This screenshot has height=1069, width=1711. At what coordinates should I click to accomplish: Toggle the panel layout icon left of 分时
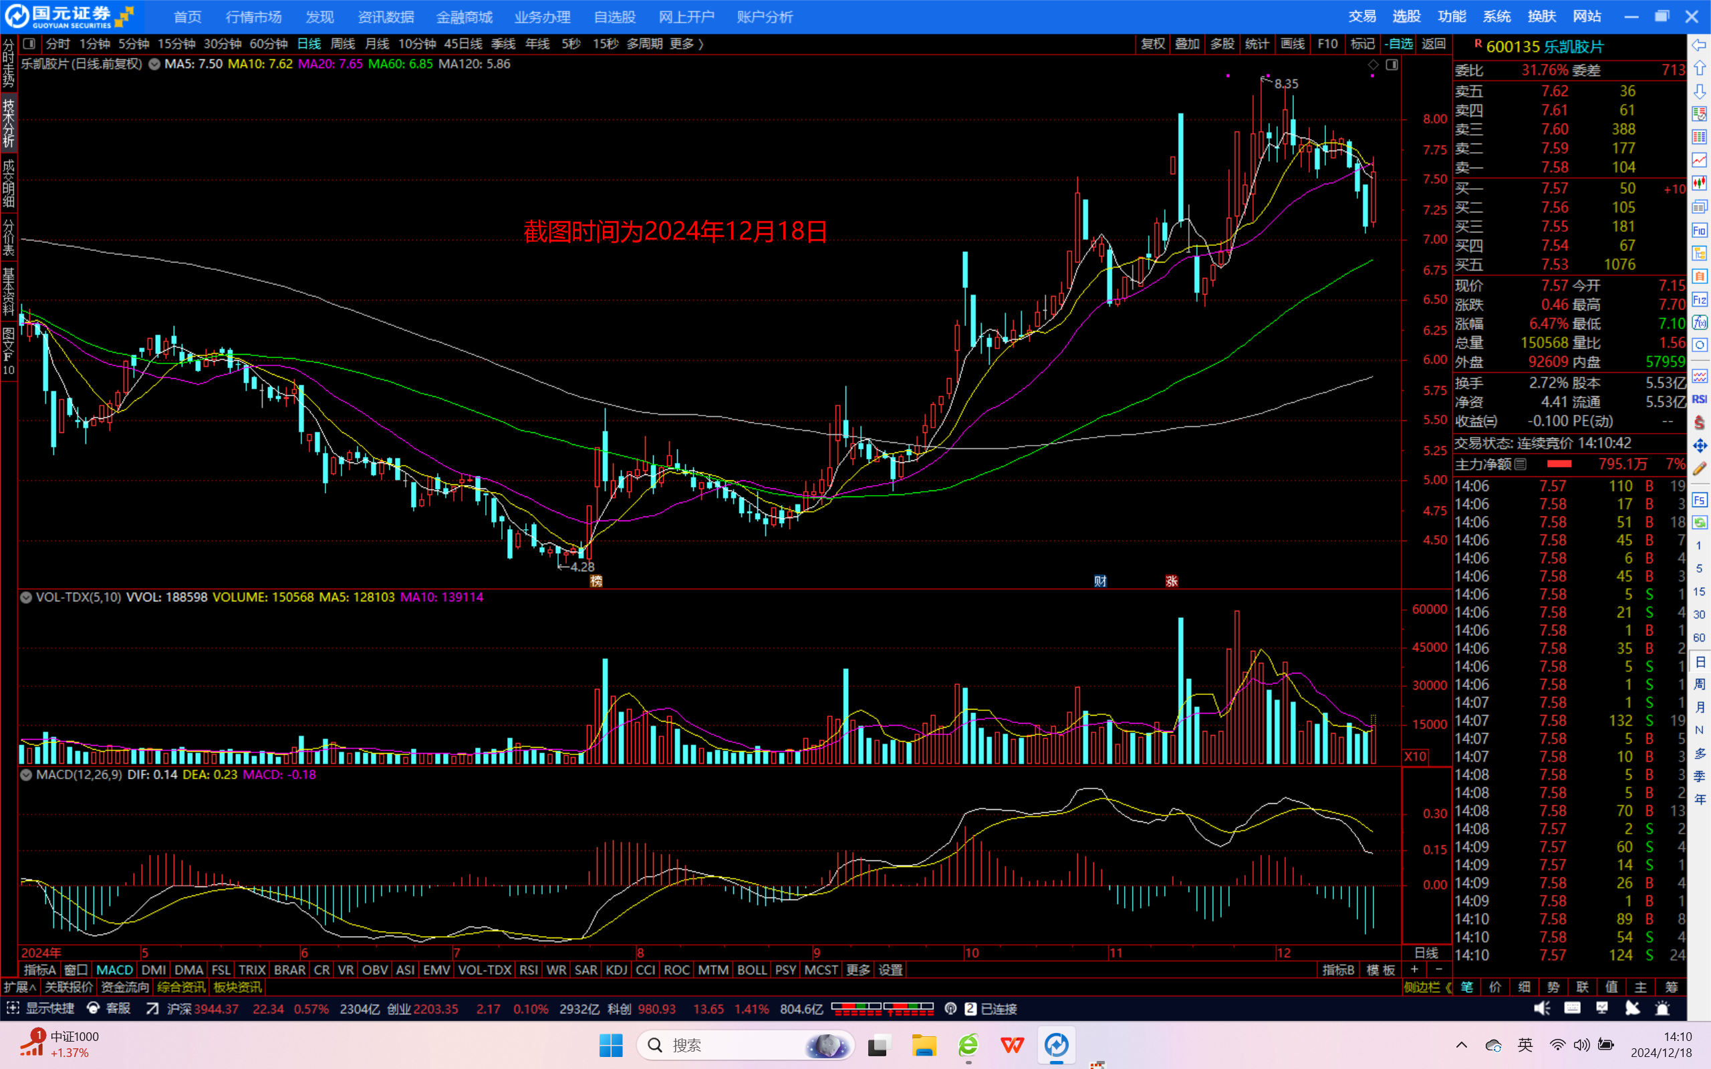[x=29, y=44]
